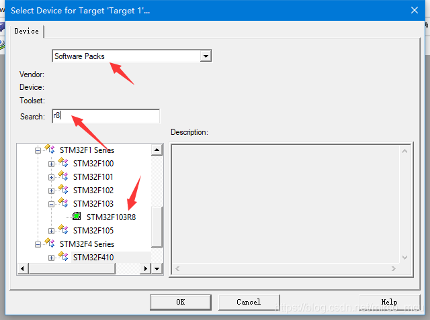Expand the STM32F410 node
The image size is (430, 320).
pos(51,258)
